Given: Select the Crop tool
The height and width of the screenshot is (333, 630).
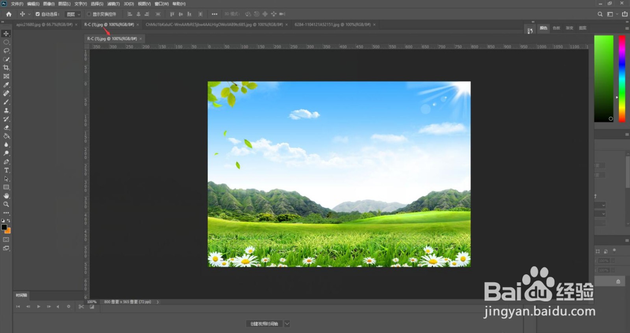Looking at the screenshot, I should click(6, 68).
